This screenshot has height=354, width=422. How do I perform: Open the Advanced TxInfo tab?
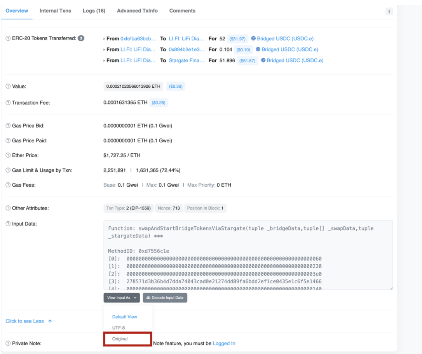(137, 11)
